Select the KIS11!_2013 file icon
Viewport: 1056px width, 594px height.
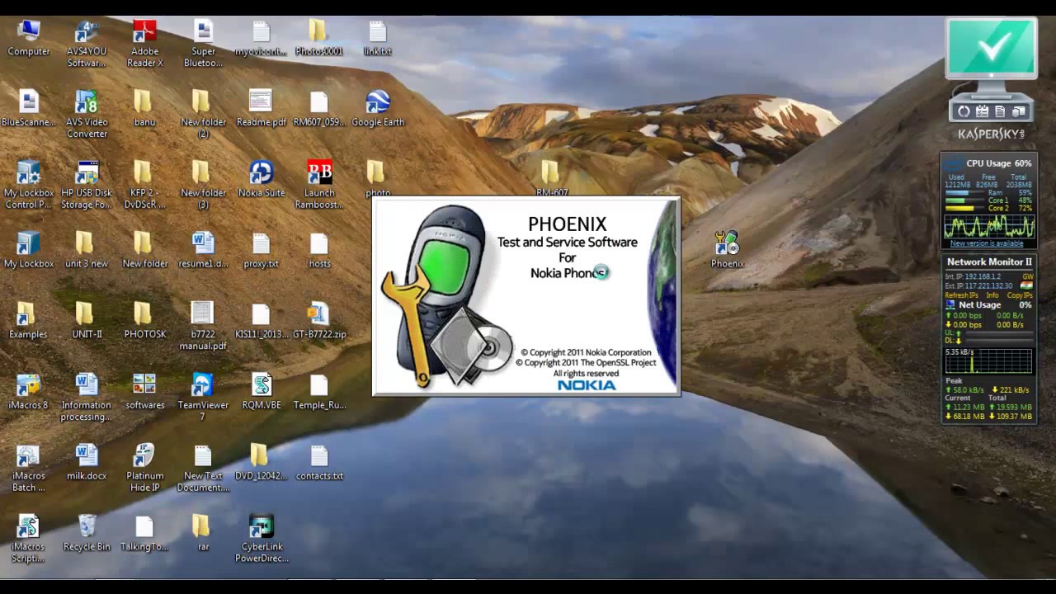pos(261,322)
